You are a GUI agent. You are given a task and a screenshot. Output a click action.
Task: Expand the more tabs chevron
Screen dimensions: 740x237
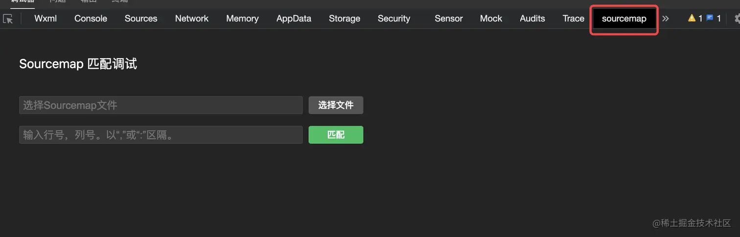coord(666,19)
